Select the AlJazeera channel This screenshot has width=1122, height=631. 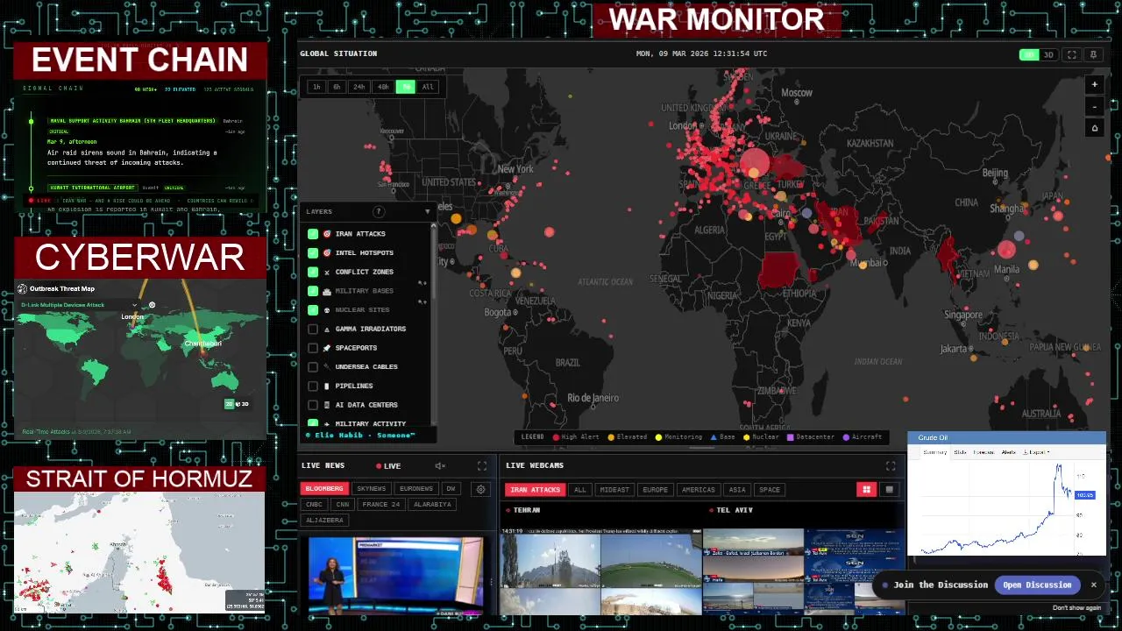click(x=325, y=521)
